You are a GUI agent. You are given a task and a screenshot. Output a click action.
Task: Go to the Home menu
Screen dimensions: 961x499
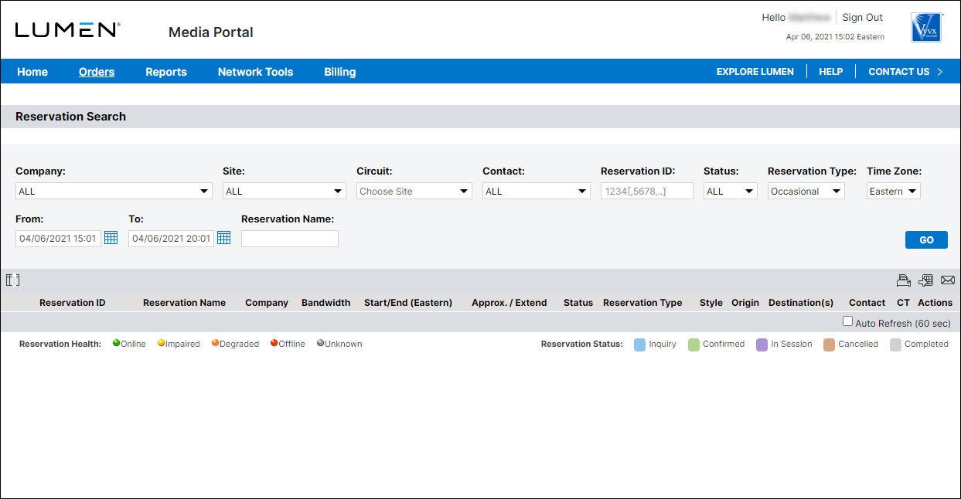point(32,72)
